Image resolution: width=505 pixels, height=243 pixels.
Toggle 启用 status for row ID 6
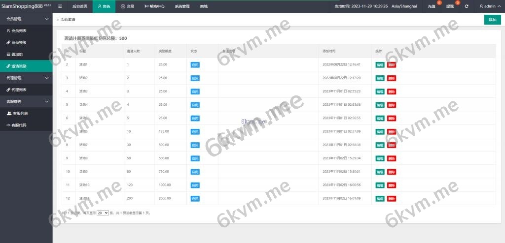[195, 118]
